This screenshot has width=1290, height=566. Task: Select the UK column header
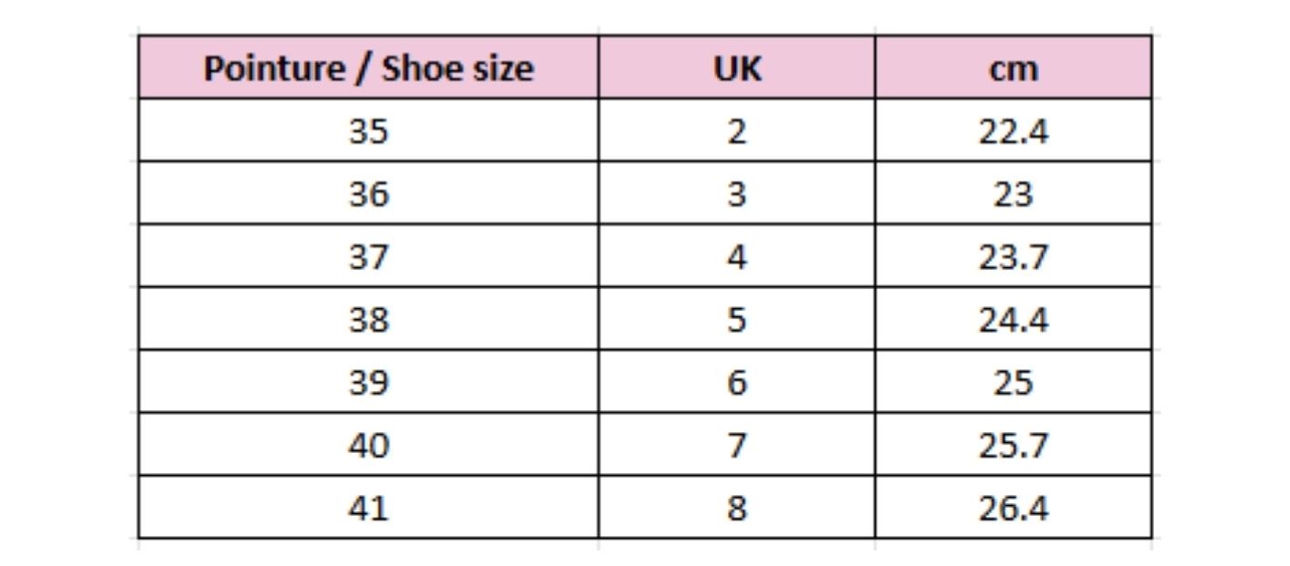[x=736, y=67]
